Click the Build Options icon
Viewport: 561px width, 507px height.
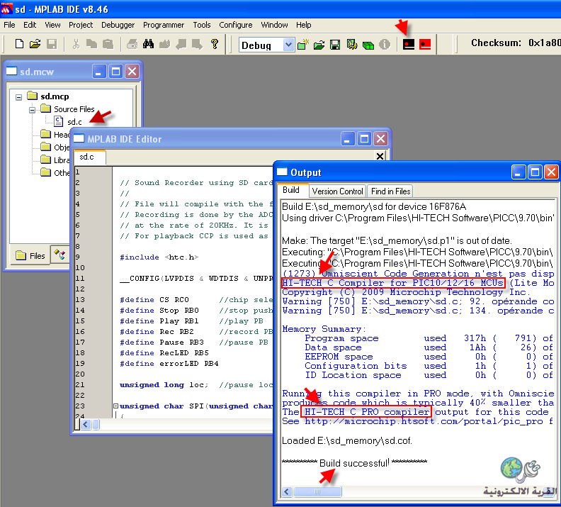[x=352, y=45]
